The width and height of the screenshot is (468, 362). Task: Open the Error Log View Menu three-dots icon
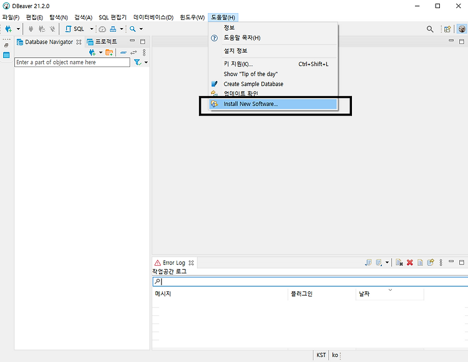pos(441,262)
